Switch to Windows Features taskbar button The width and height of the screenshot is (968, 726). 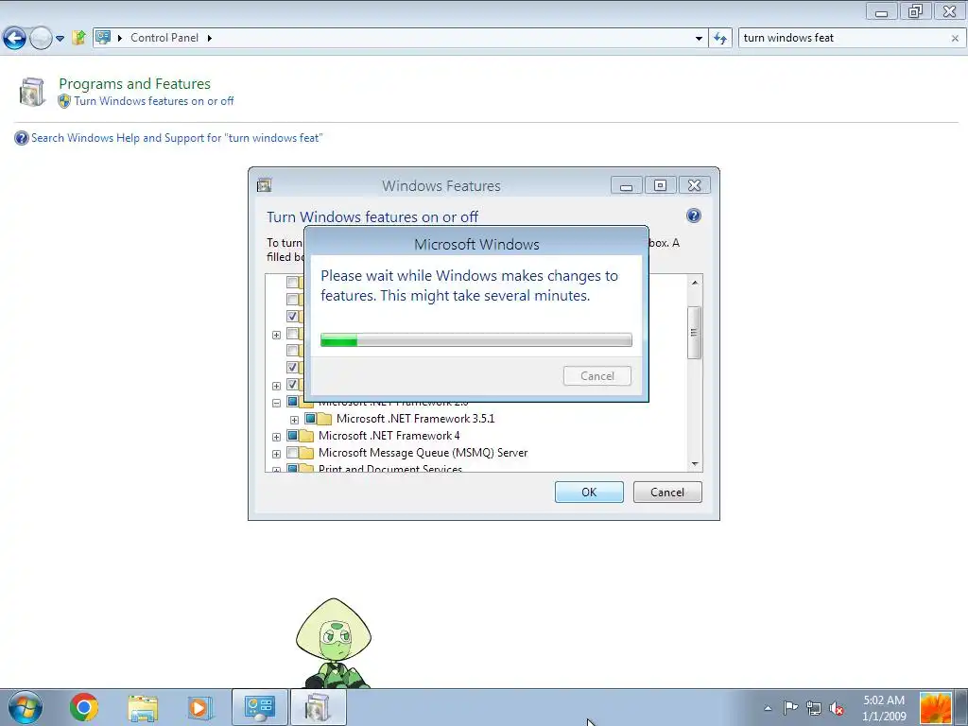318,707
